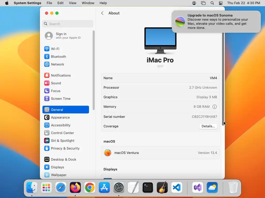Screen dimensions: 265x198
Task: Open the View menu
Action: [x=73, y=3]
